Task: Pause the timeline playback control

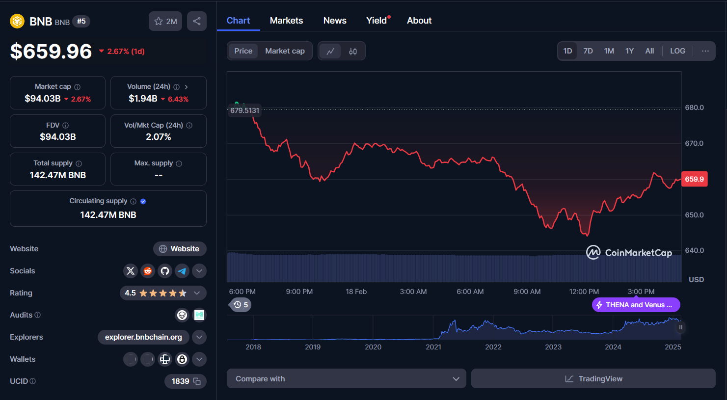Action: tap(680, 327)
